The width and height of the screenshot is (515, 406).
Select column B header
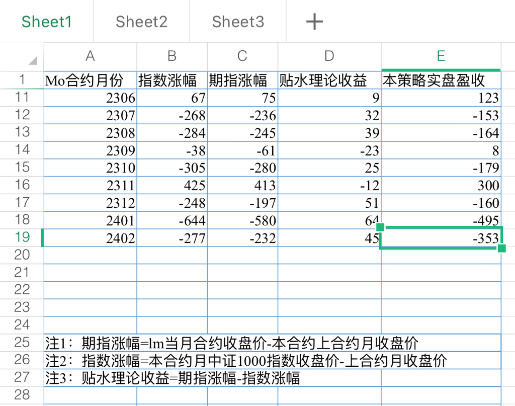coord(172,56)
